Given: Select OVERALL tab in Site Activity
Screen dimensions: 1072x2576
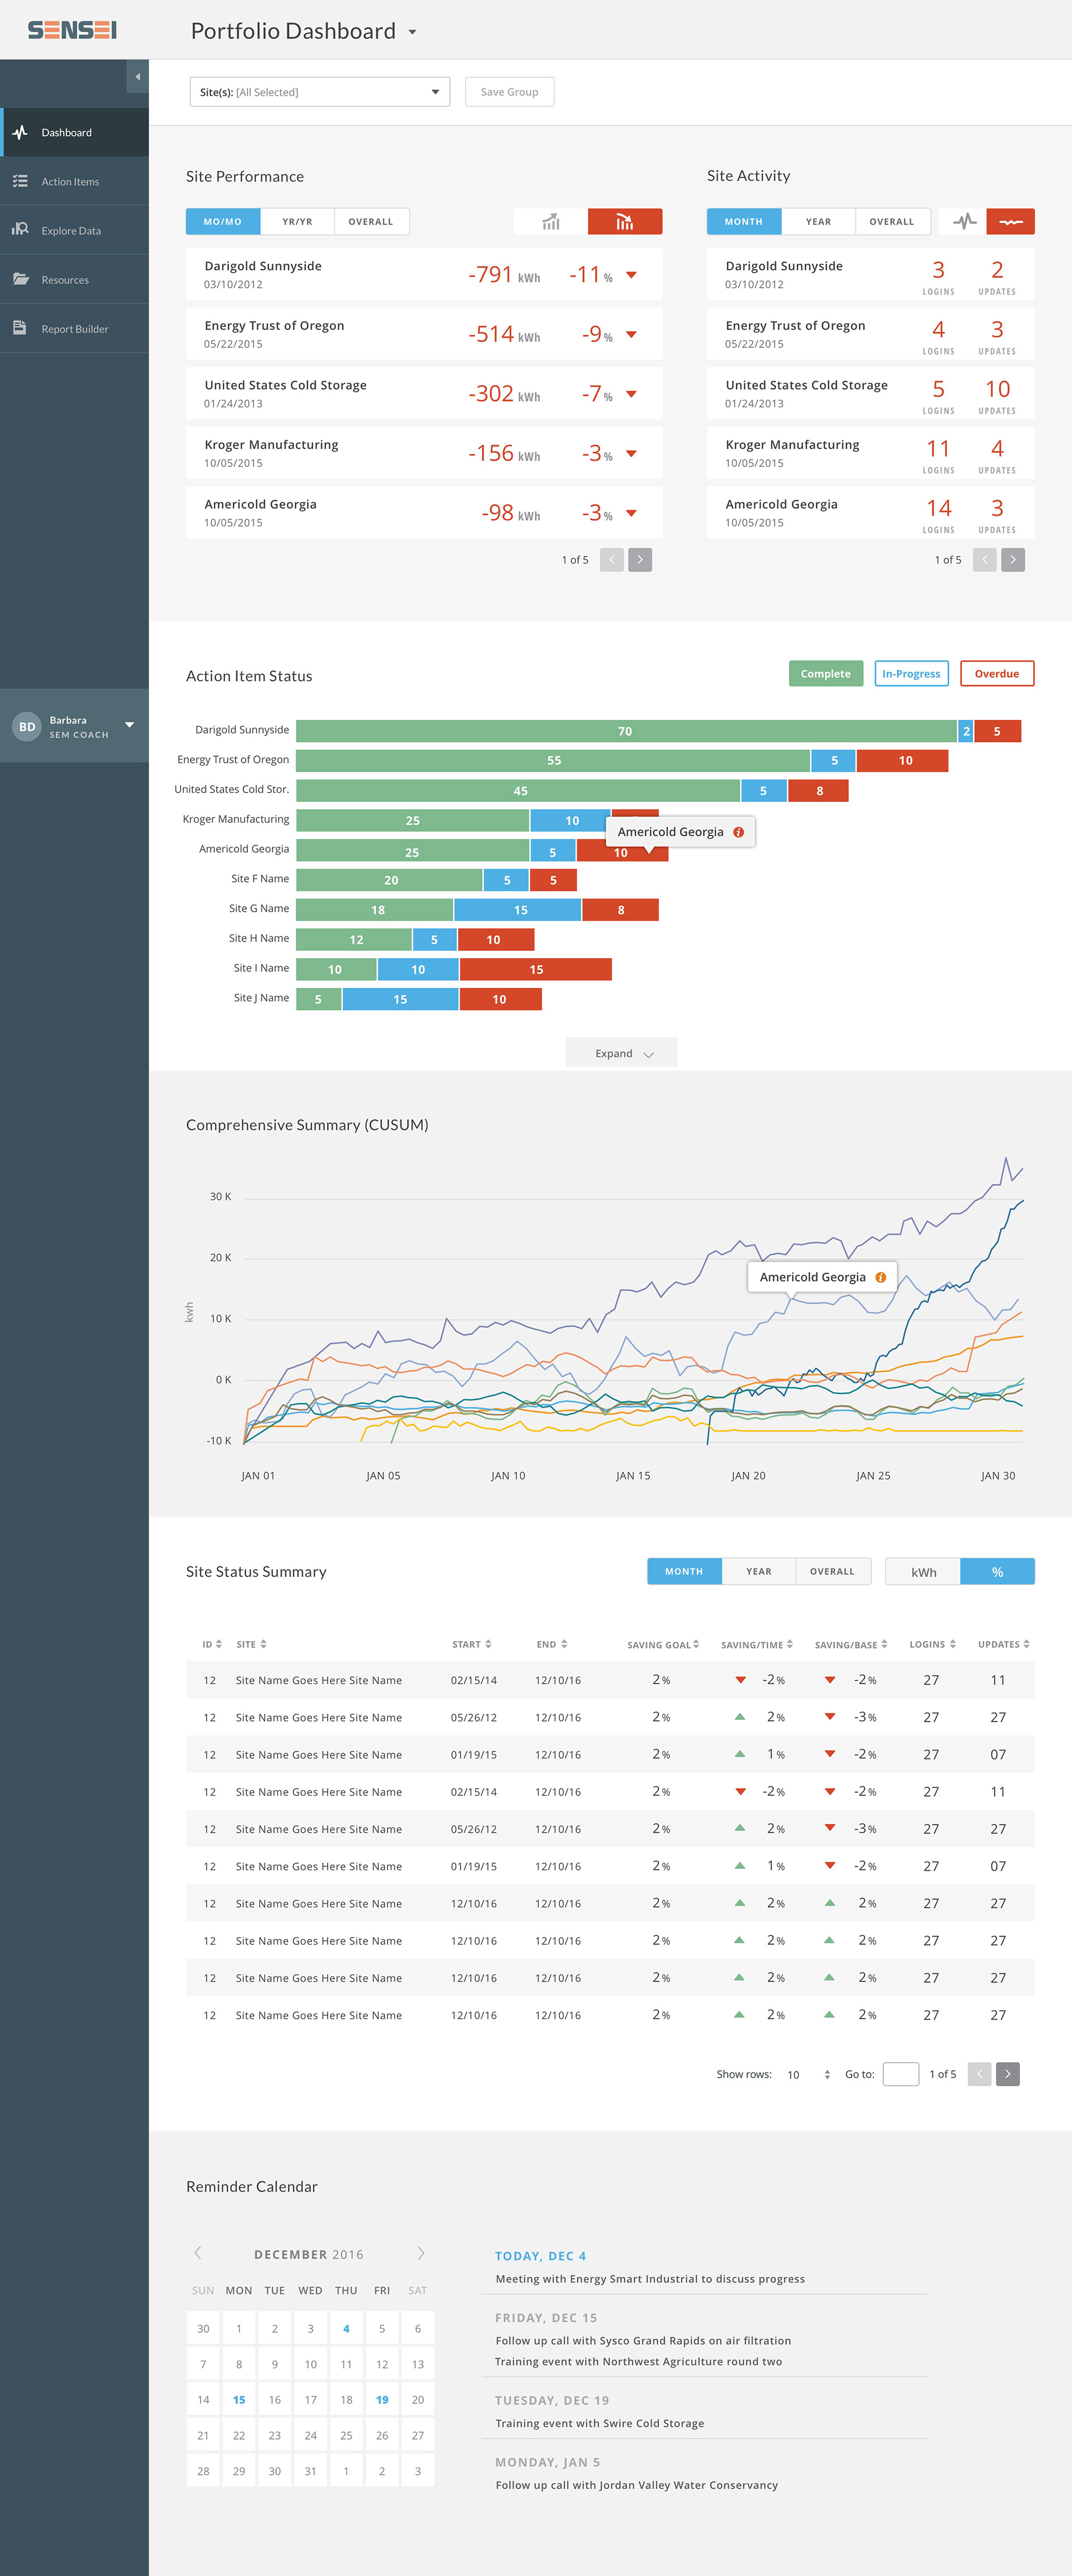Looking at the screenshot, I should (x=892, y=222).
